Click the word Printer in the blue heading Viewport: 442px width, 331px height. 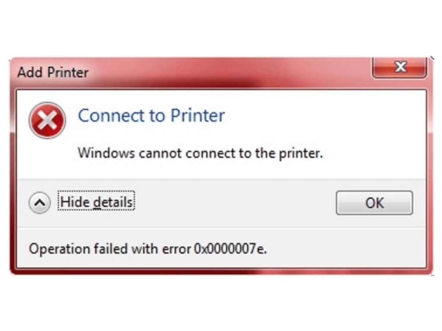(197, 116)
